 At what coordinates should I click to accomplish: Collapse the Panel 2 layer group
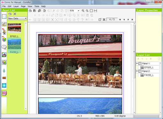click(137, 71)
